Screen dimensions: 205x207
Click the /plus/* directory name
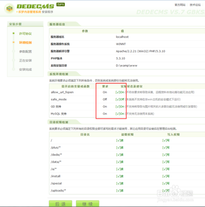(x=55, y=148)
